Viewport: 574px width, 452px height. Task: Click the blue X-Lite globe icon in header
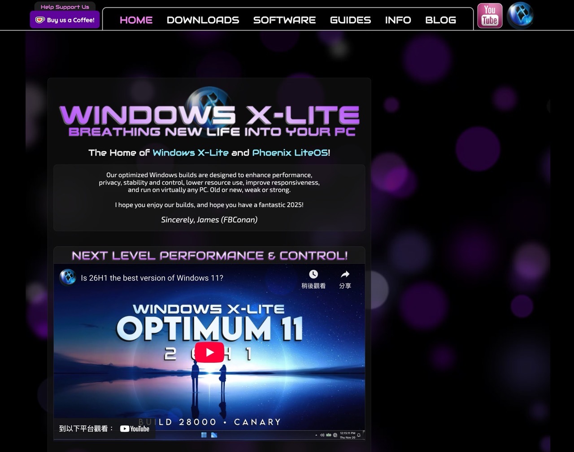tap(520, 16)
